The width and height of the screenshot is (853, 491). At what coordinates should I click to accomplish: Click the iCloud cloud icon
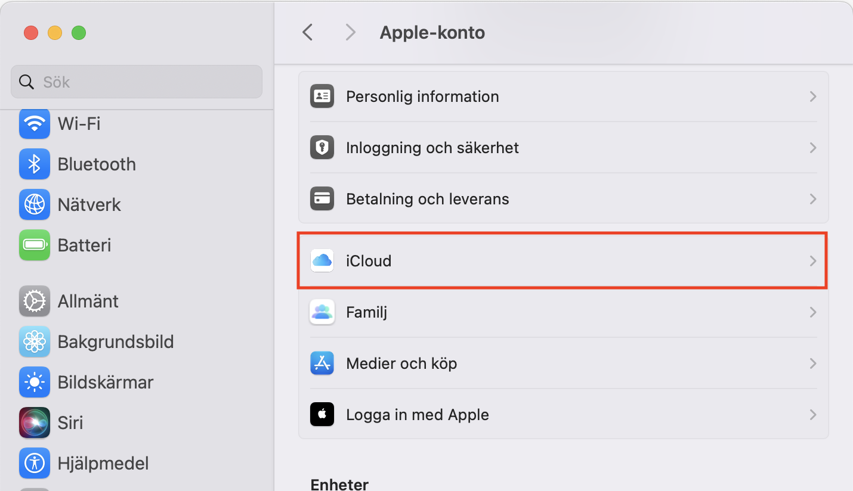(x=322, y=261)
